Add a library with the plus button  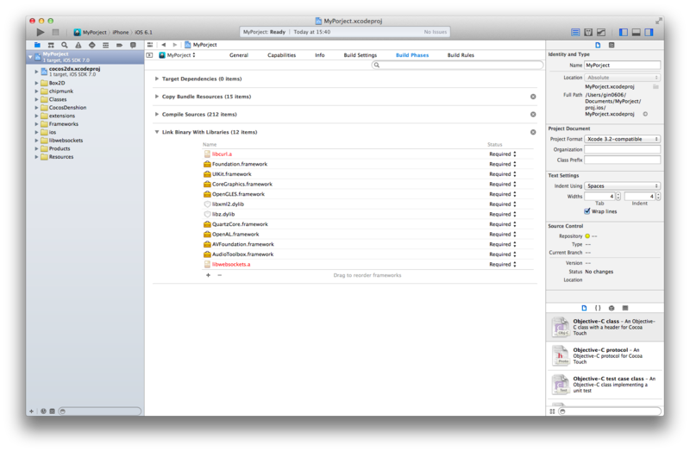(x=208, y=275)
